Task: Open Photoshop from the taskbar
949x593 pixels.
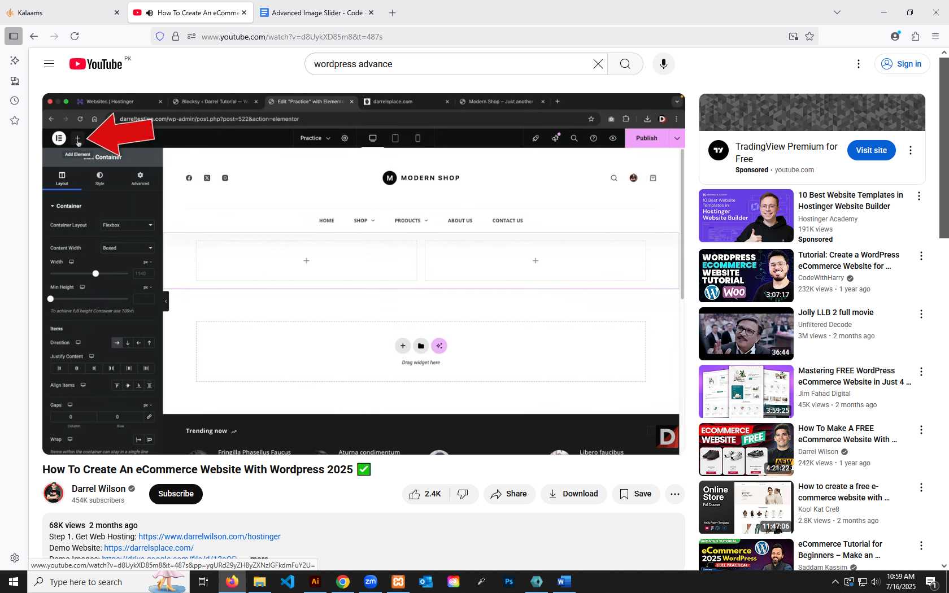Action: (x=509, y=582)
